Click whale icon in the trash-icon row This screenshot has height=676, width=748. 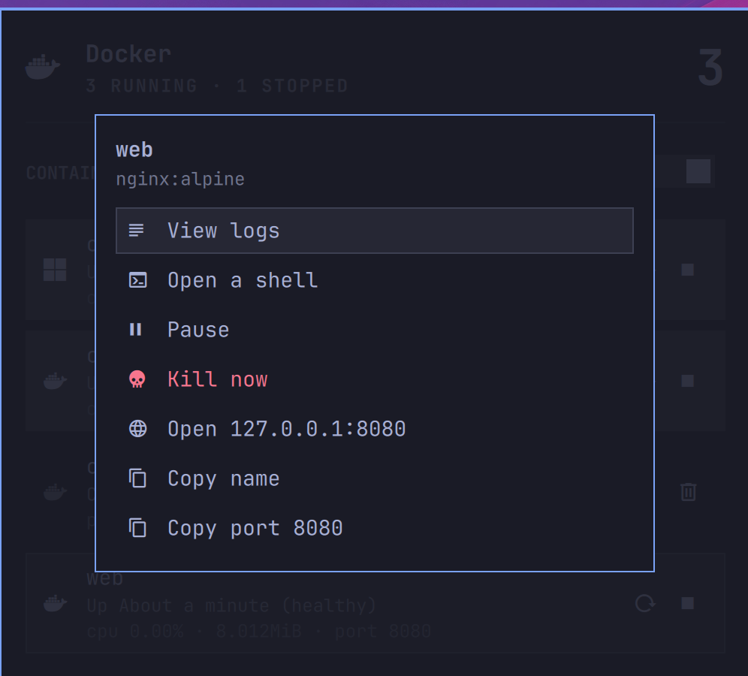tap(55, 492)
